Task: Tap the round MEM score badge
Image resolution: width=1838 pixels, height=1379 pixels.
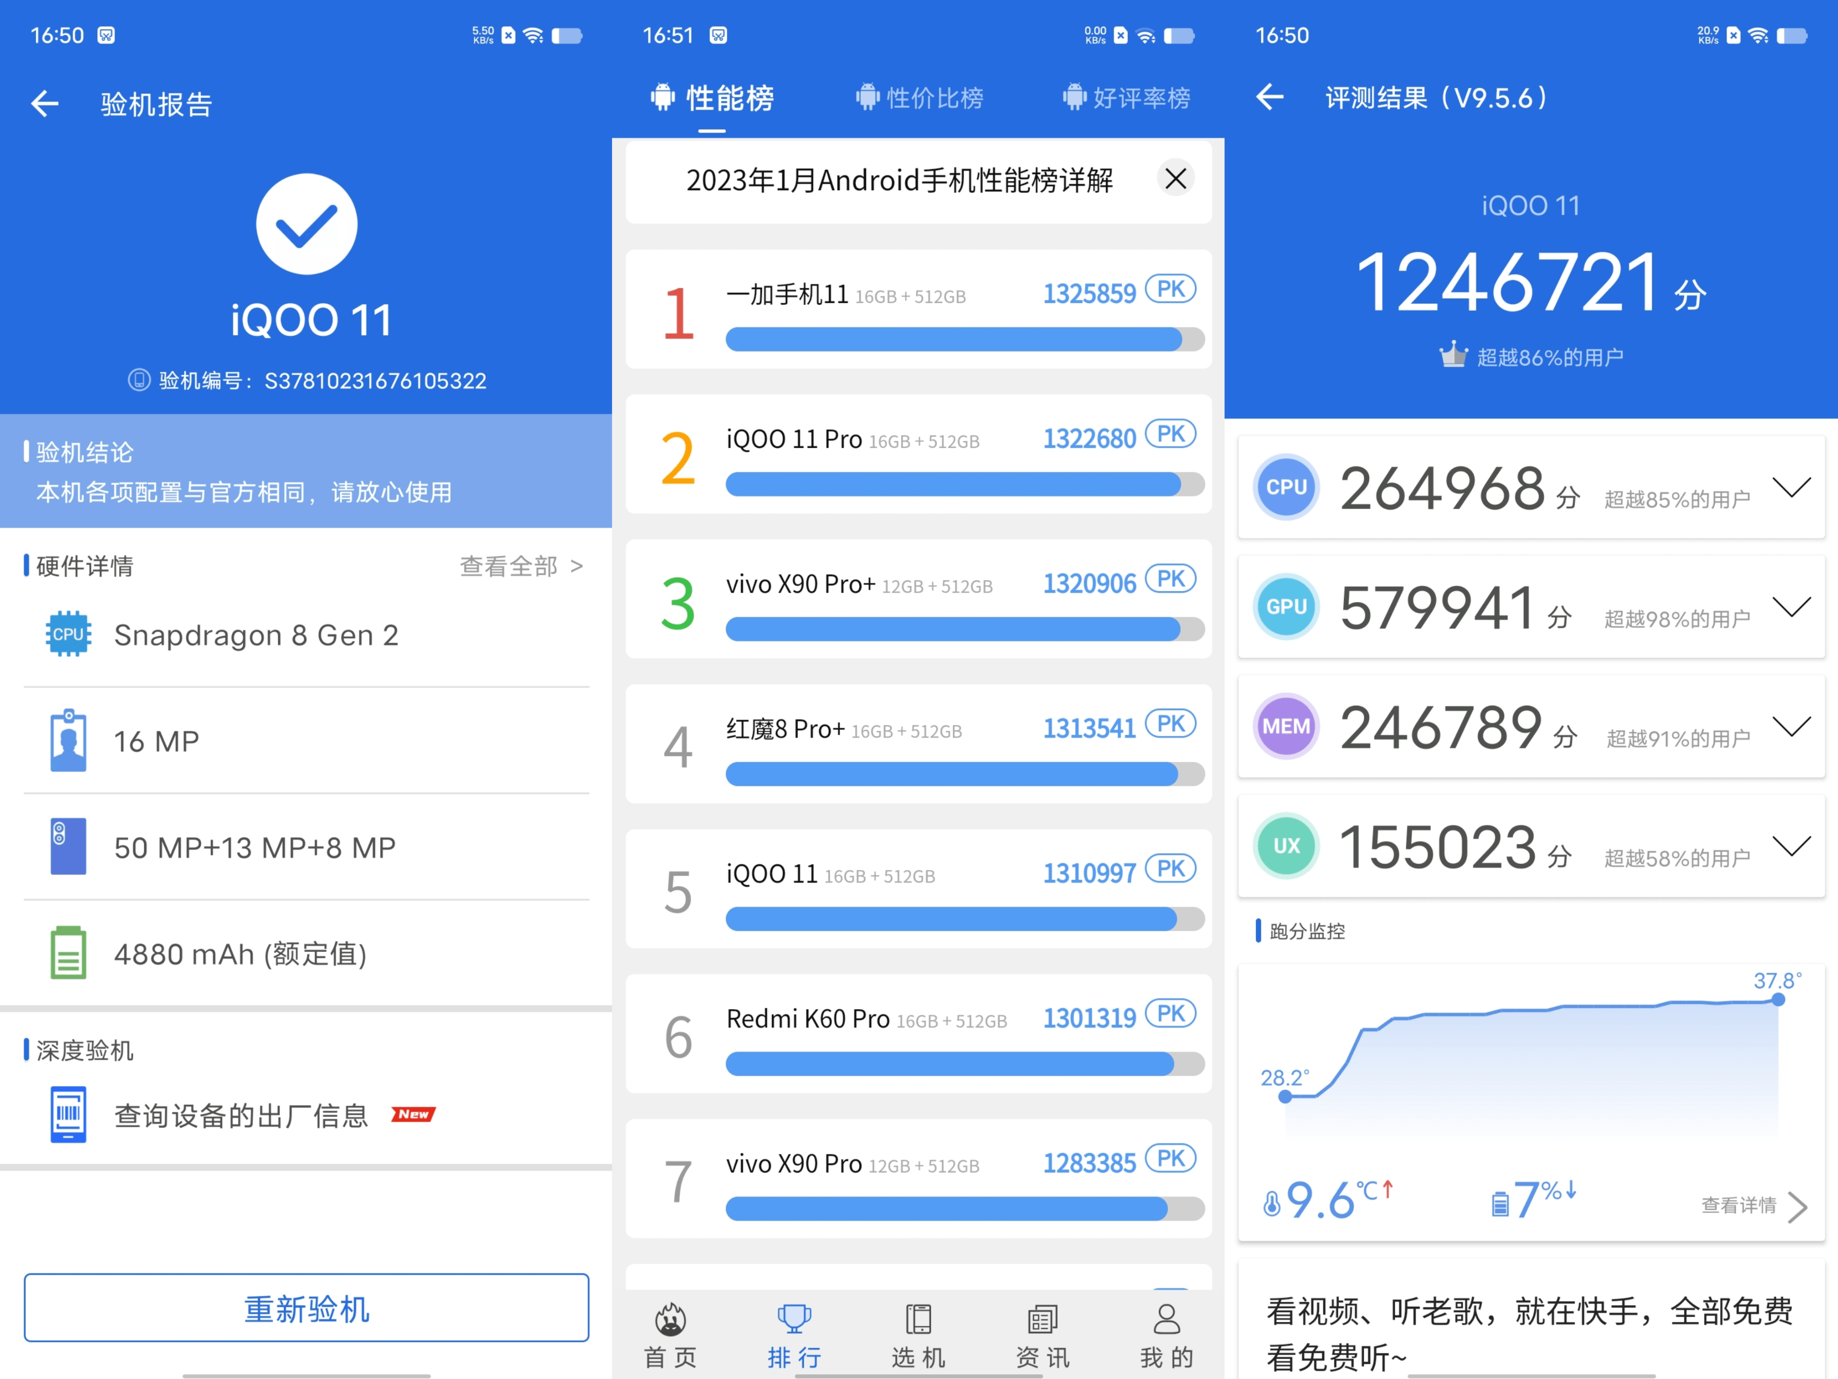Action: (x=1286, y=726)
